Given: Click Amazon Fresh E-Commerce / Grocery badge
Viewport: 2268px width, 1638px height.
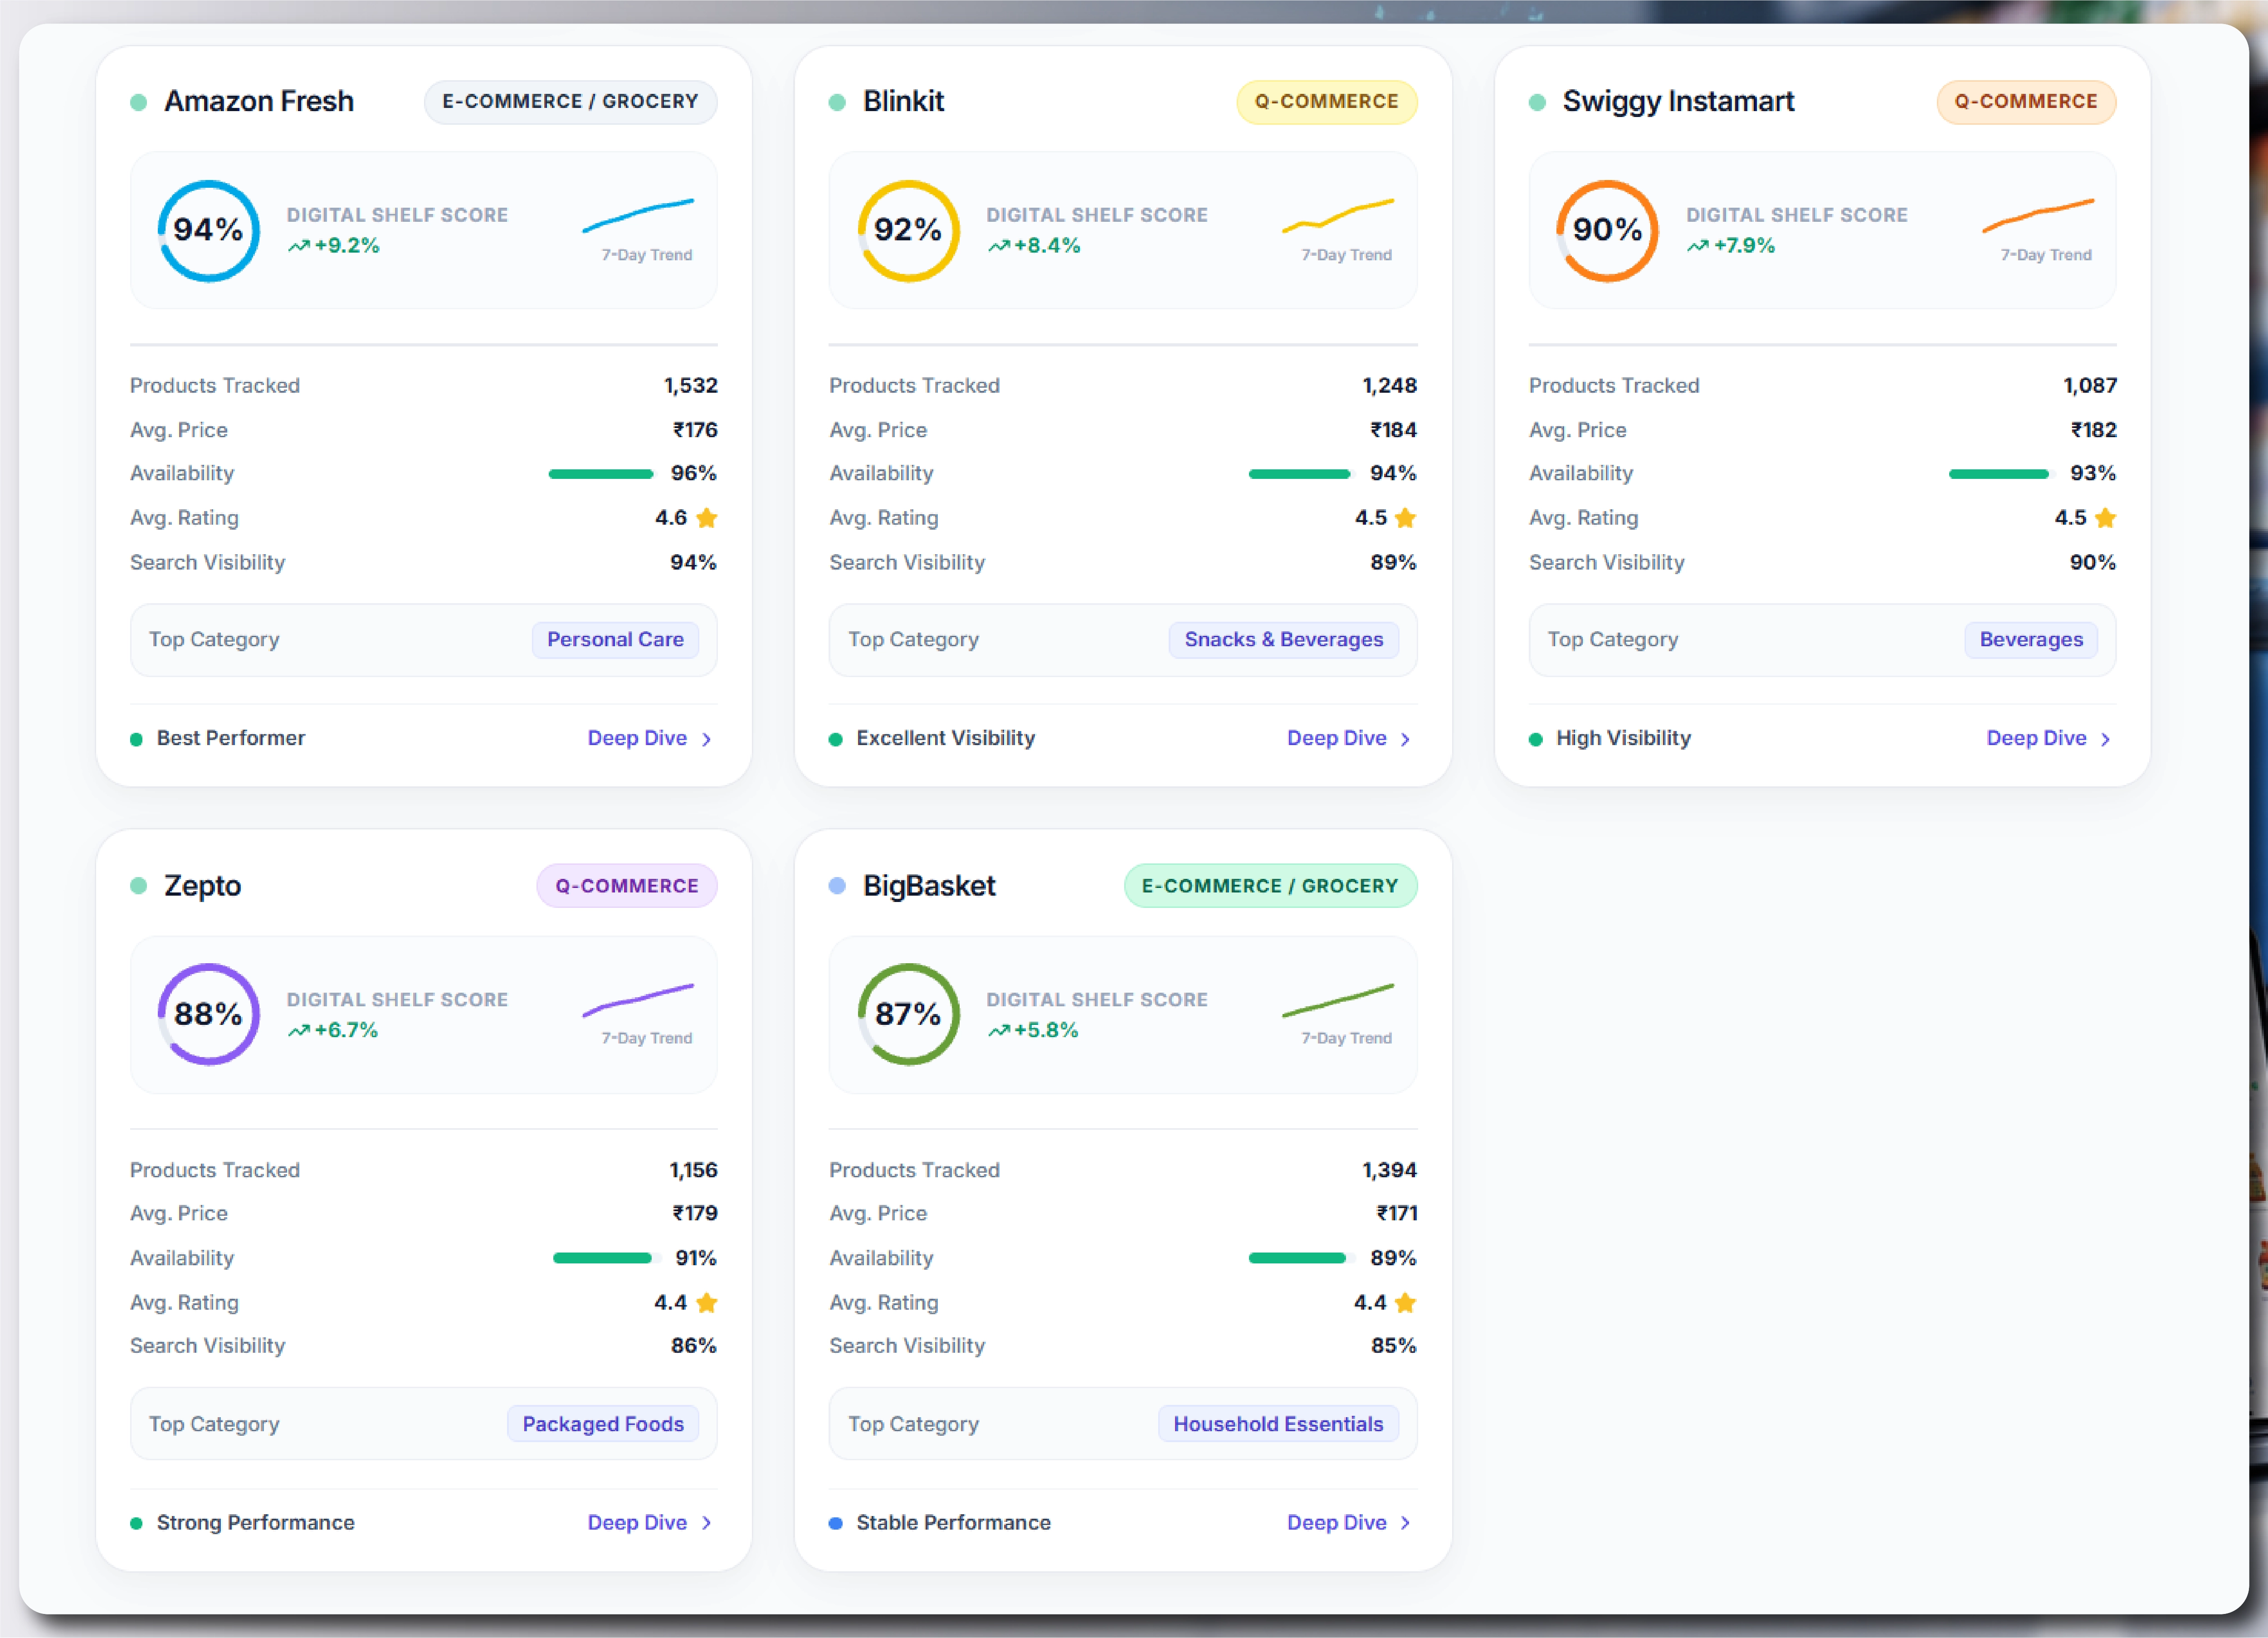Looking at the screenshot, I should click(x=571, y=102).
